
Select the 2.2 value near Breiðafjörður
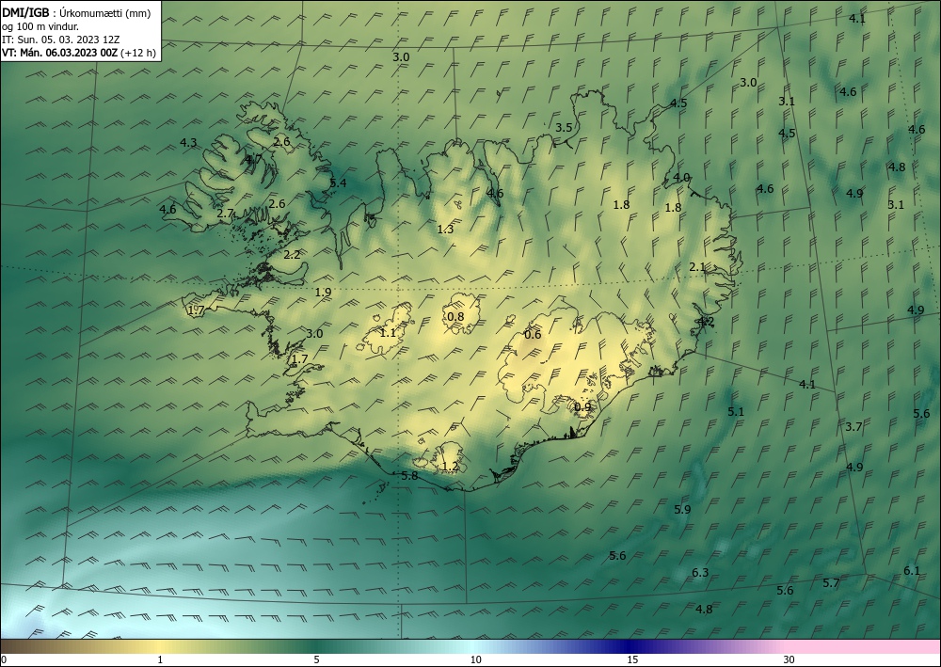[292, 255]
